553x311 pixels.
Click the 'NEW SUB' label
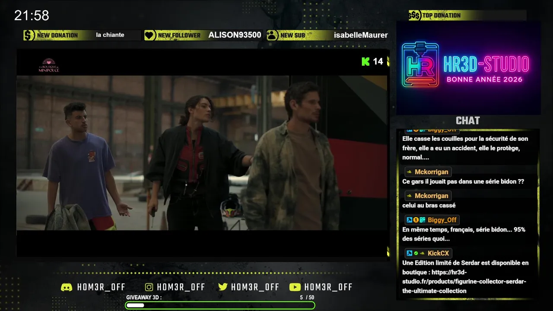point(292,35)
